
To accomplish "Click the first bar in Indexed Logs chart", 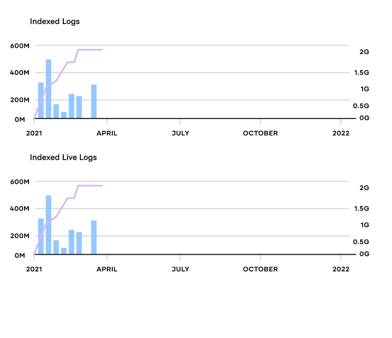I will tap(41, 100).
